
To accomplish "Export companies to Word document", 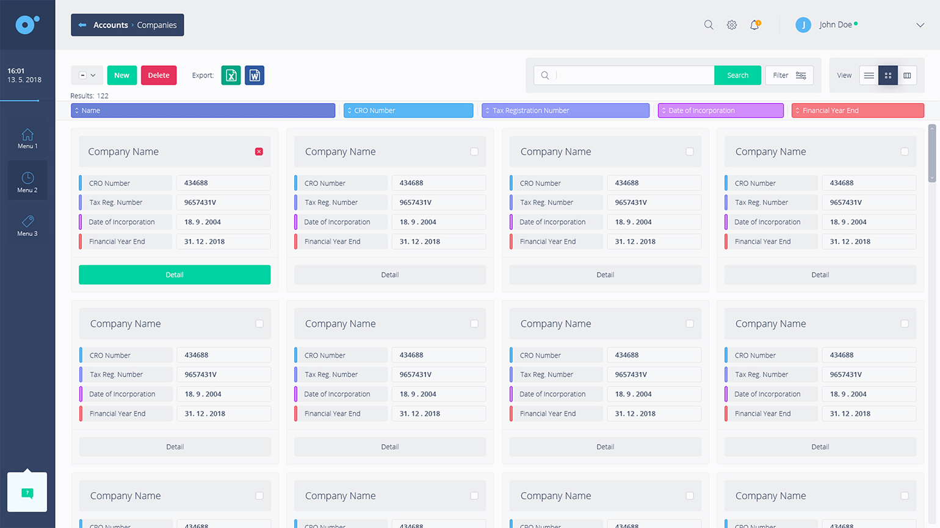I will (255, 76).
